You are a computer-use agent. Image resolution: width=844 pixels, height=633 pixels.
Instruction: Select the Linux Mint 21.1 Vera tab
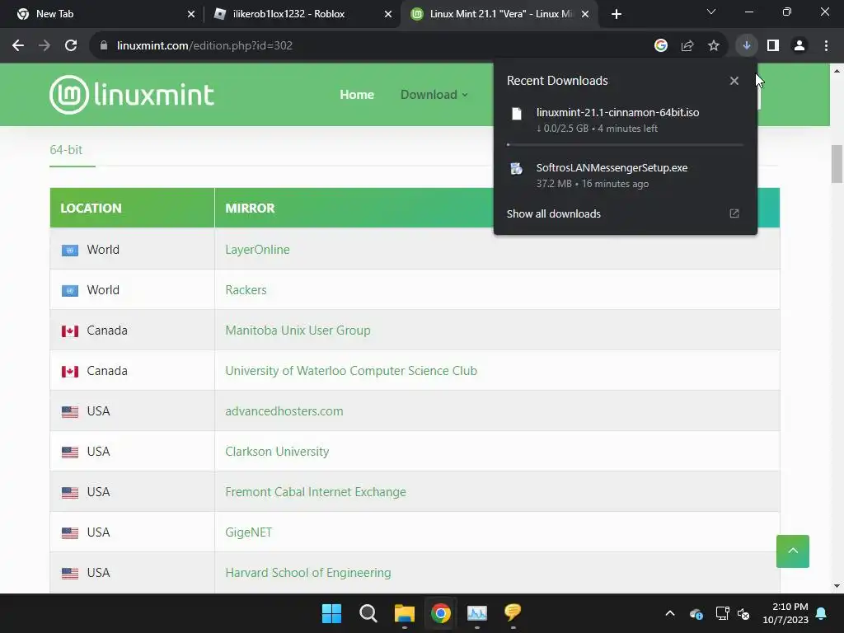click(501, 14)
